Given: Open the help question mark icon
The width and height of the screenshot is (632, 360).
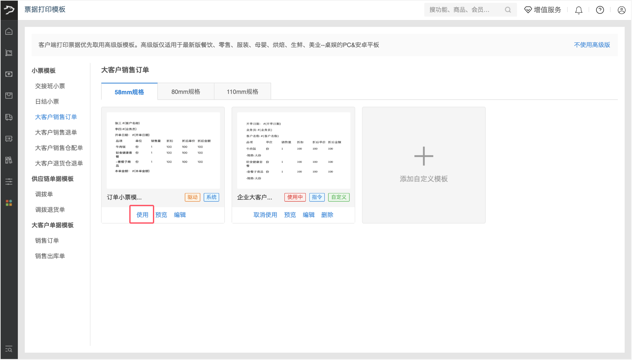Looking at the screenshot, I should [600, 10].
